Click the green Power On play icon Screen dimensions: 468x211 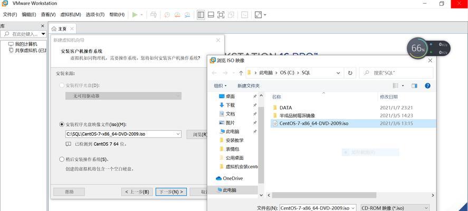pos(135,15)
